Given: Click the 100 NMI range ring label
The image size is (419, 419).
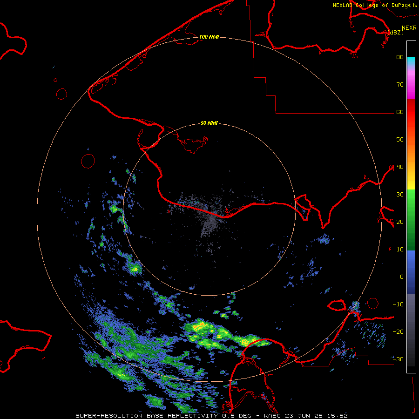Looking at the screenshot, I should click(209, 37).
